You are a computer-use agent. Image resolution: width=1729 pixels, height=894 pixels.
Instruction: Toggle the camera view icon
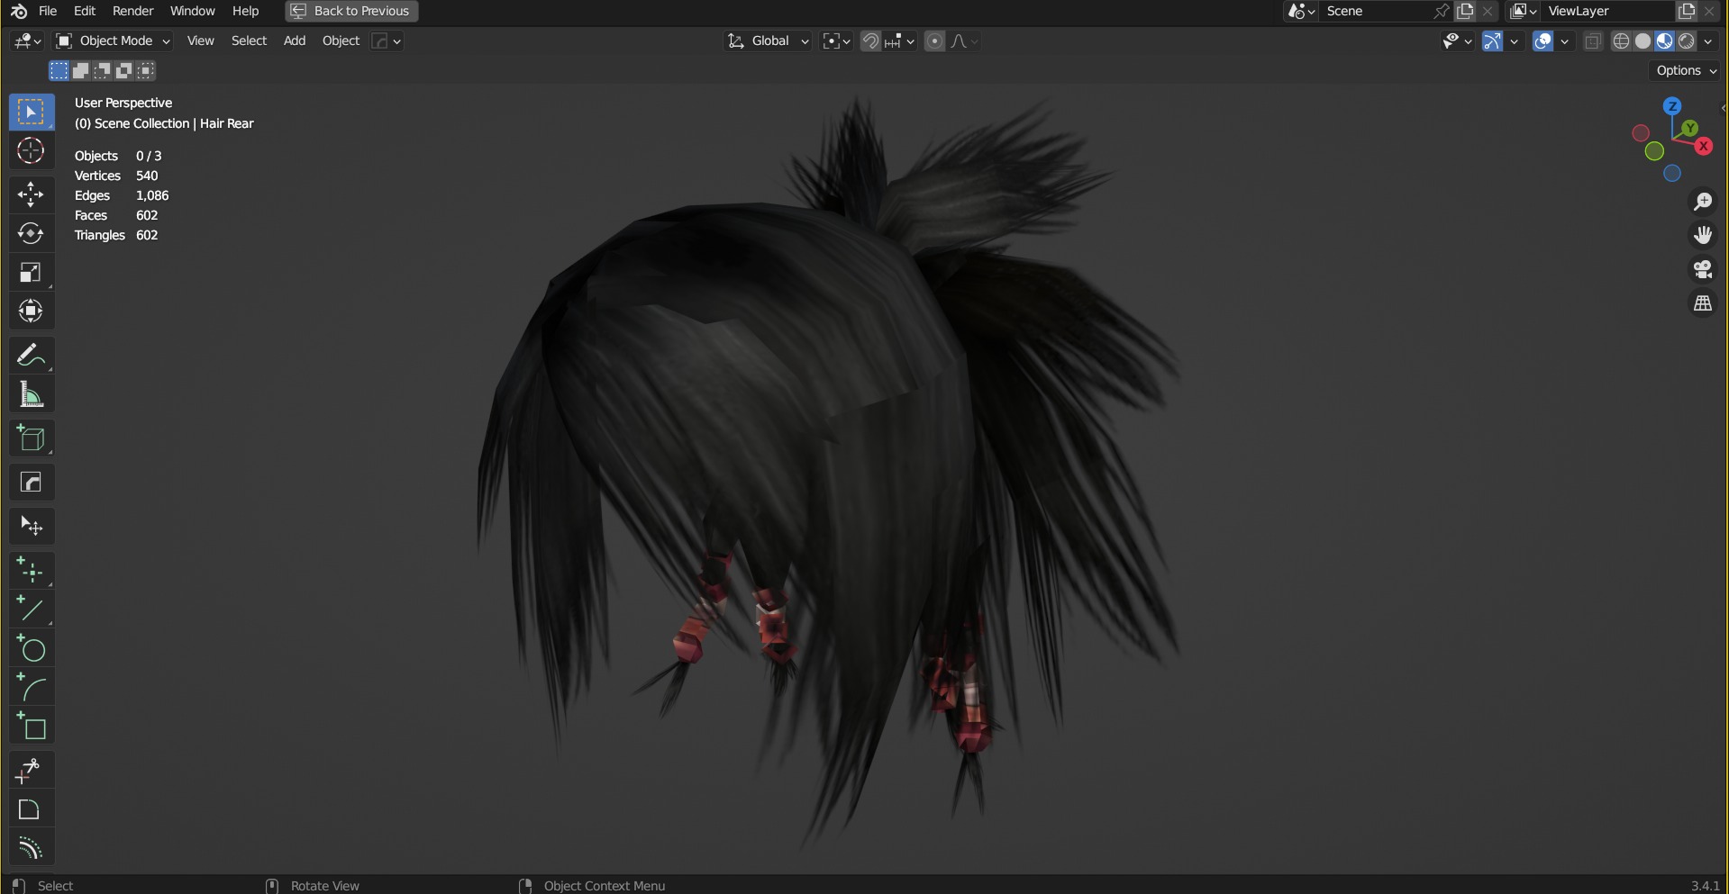[x=1702, y=270]
